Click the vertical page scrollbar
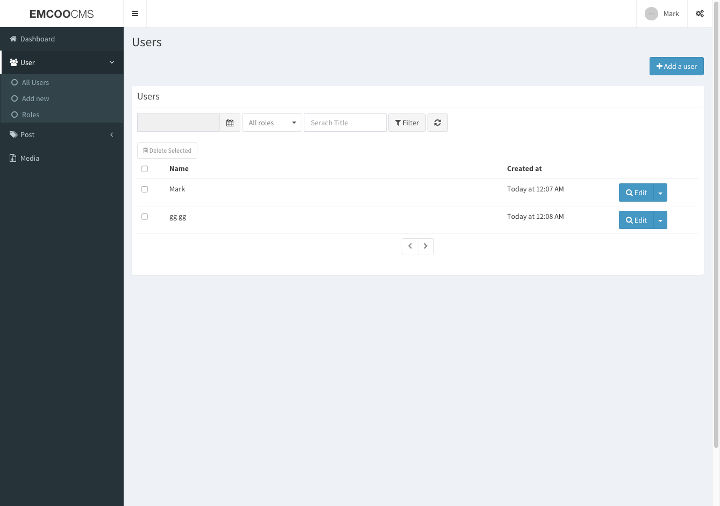Viewport: 720px width, 506px height. (716, 215)
